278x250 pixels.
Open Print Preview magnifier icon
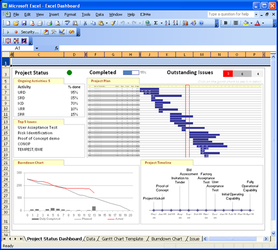[x=58, y=23]
